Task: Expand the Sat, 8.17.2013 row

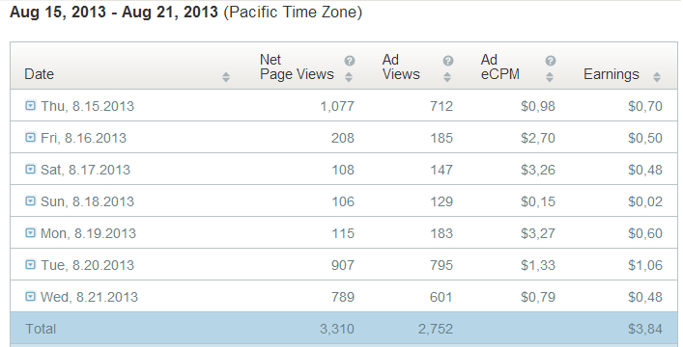Action: pyautogui.click(x=30, y=169)
